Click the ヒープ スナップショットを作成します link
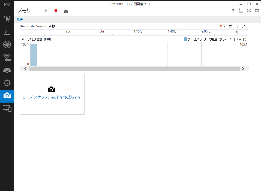This screenshot has width=261, height=191. click(52, 96)
